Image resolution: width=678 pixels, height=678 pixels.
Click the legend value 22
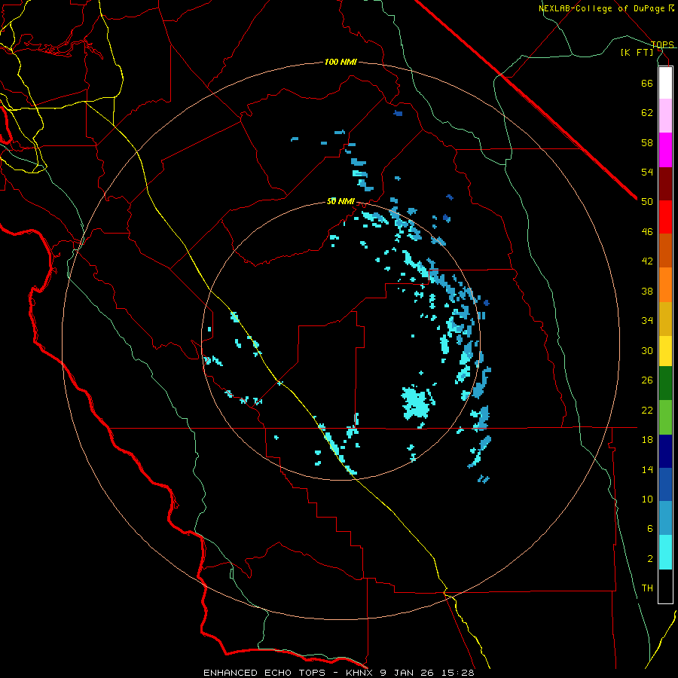(647, 410)
